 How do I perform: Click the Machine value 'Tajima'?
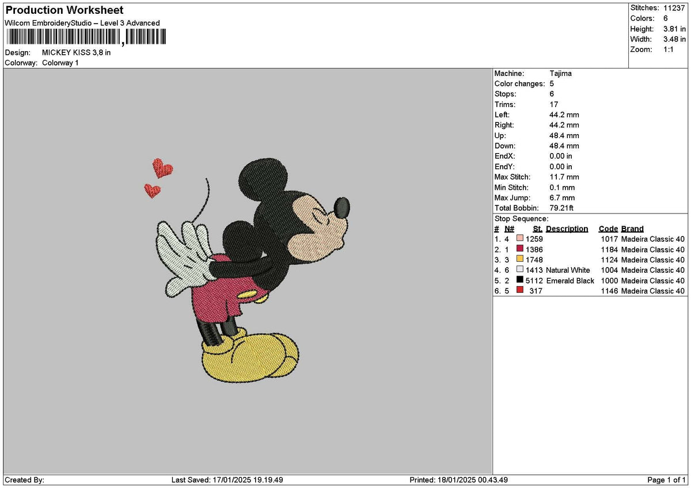pyautogui.click(x=560, y=74)
